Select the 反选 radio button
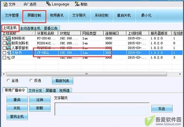The width and height of the screenshot is (184, 127). click(x=31, y=80)
